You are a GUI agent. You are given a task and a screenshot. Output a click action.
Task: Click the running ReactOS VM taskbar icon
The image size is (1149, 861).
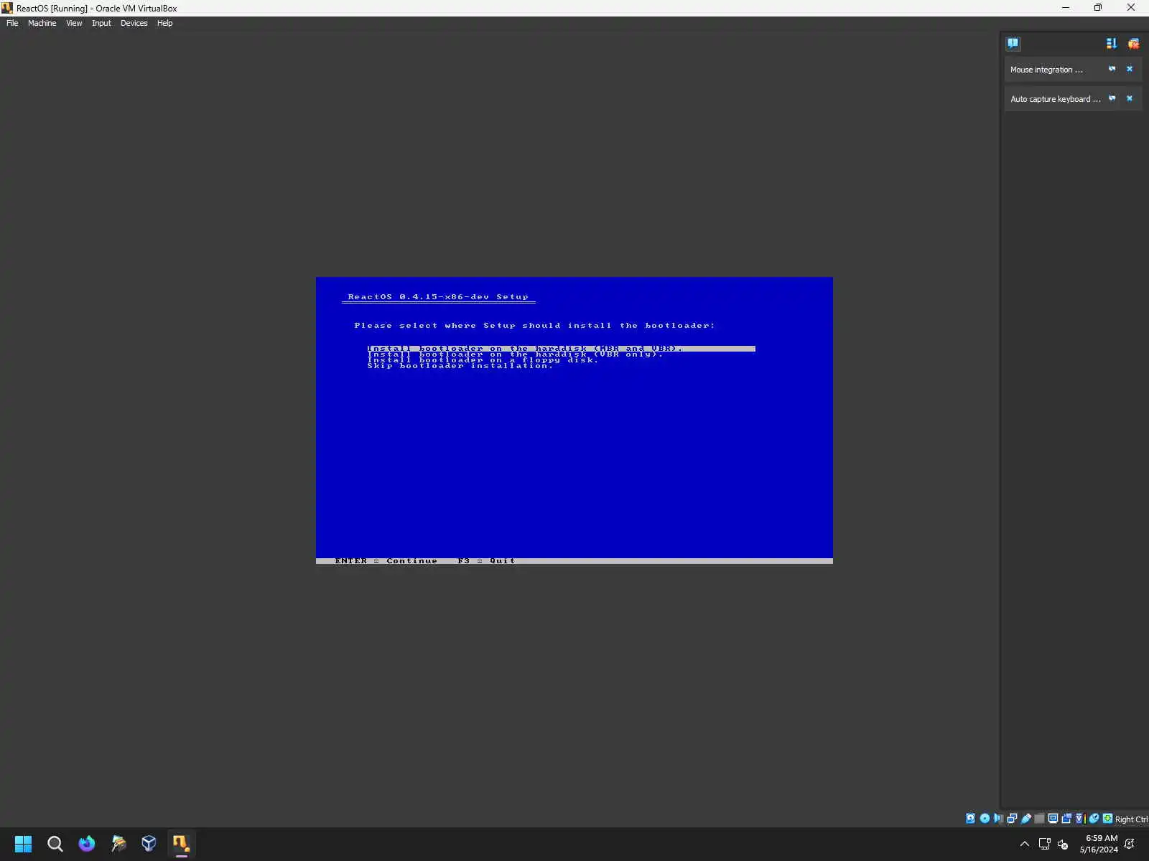point(181,844)
